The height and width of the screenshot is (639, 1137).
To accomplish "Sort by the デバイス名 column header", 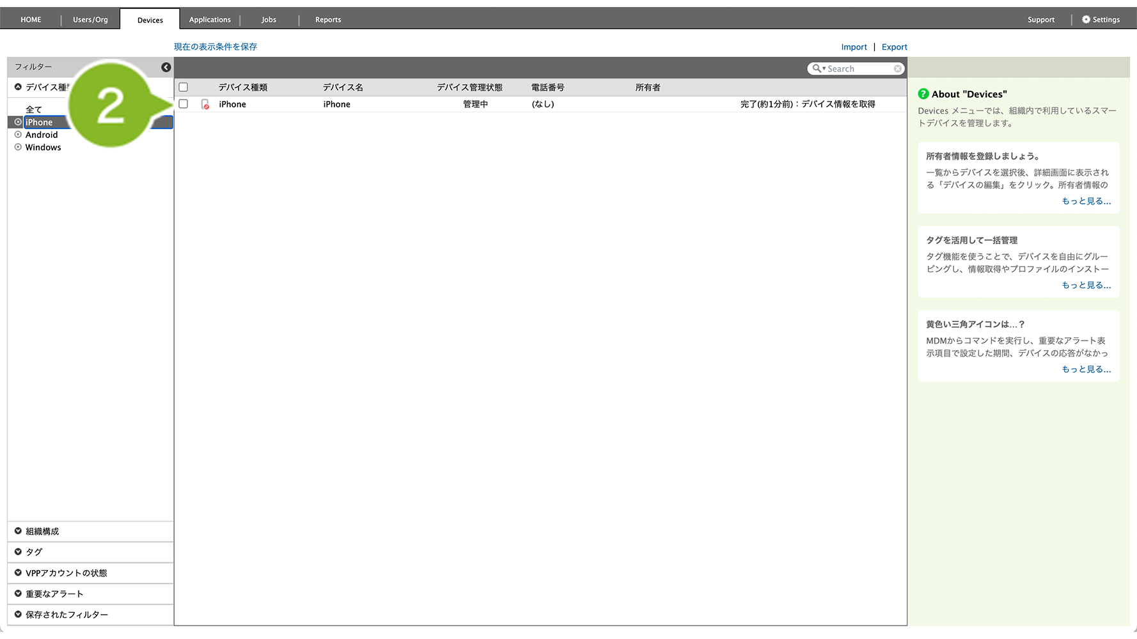I will [343, 88].
